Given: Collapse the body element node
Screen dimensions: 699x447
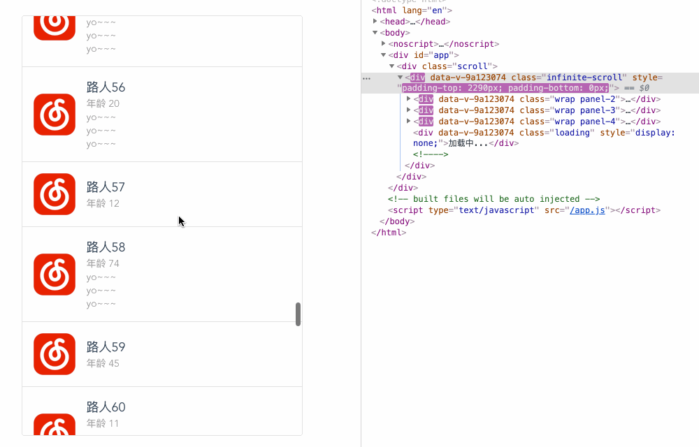Looking at the screenshot, I should tap(375, 33).
